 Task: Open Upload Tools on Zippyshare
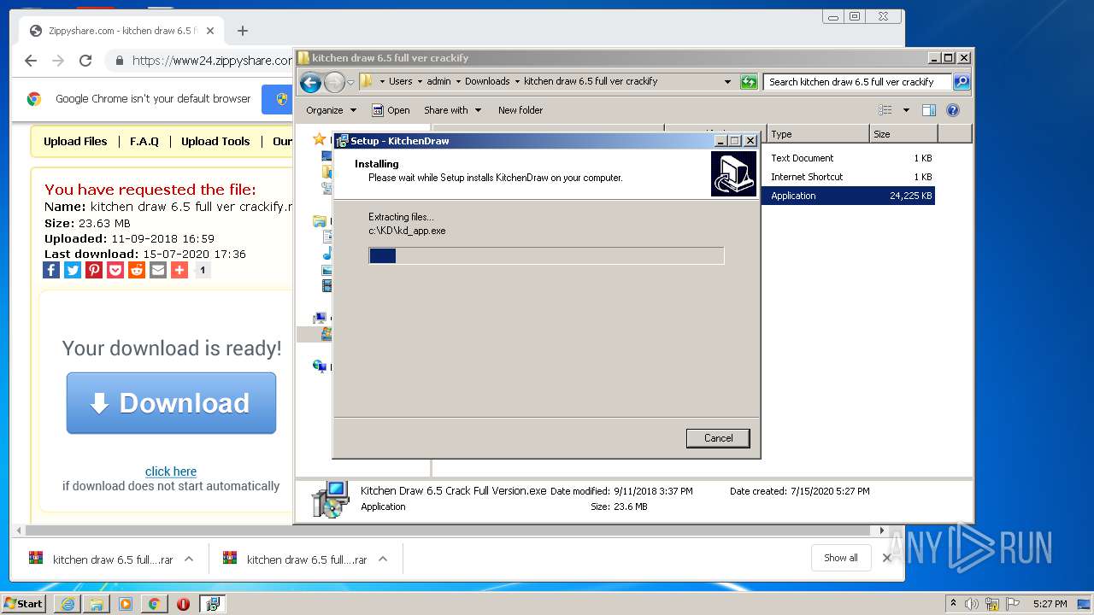(215, 142)
